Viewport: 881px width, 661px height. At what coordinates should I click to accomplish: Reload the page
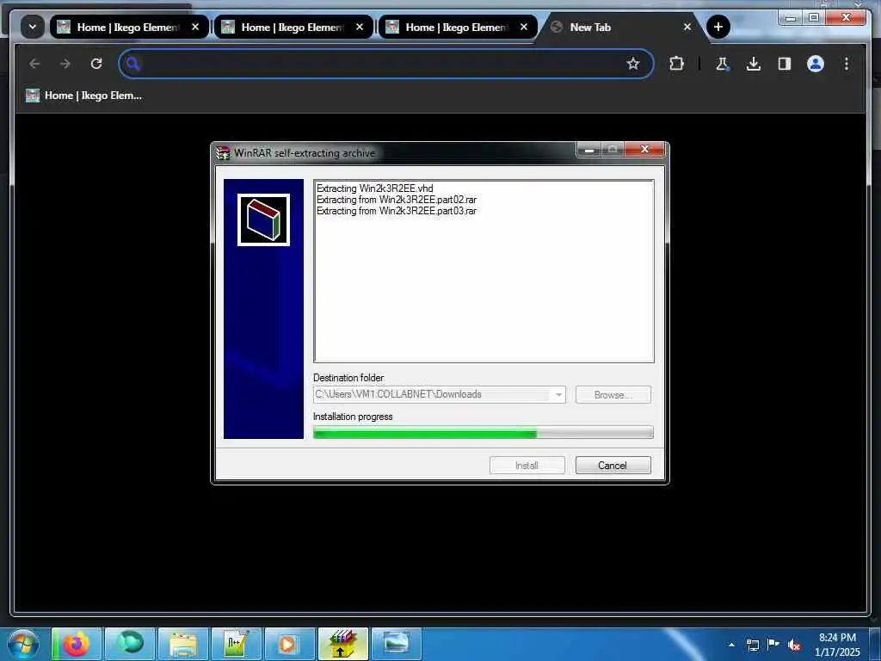point(96,64)
